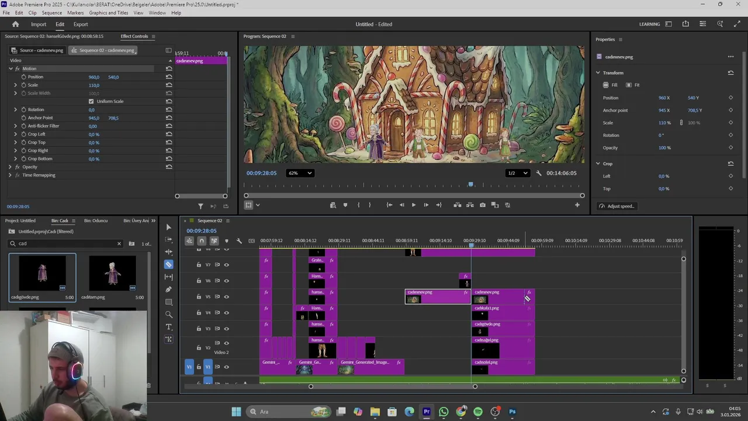Select the Razor tool

[169, 264]
